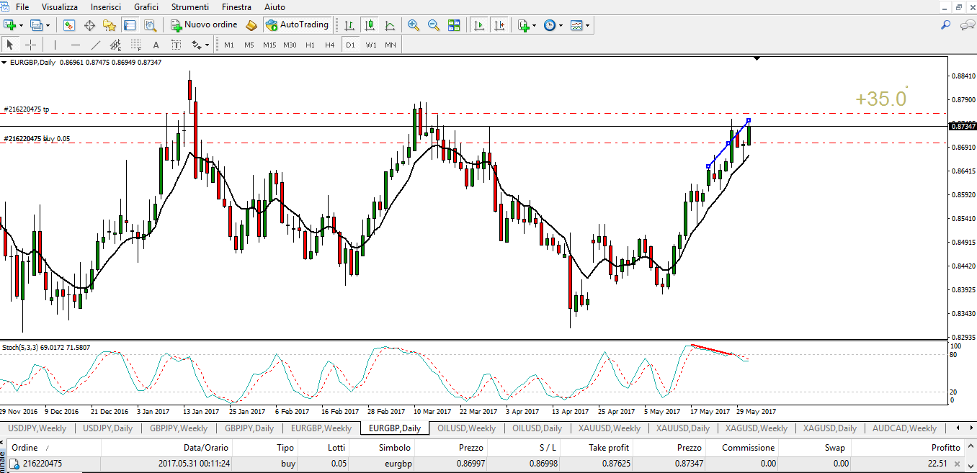Open the Inserisci menu
Image resolution: width=977 pixels, height=473 pixels.
pyautogui.click(x=106, y=6)
